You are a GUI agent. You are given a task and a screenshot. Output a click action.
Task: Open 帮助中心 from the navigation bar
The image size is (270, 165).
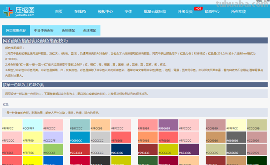(212, 12)
